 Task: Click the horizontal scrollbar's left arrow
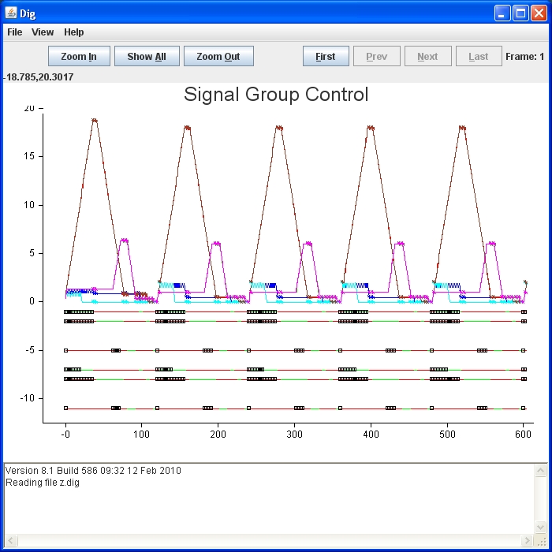10,541
